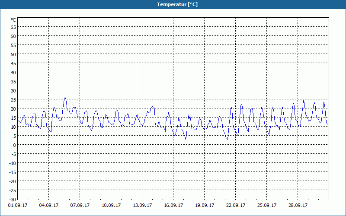The height and width of the screenshot is (216, 346).
Task: Click the -10 y-axis label
Action: pos(13,163)
